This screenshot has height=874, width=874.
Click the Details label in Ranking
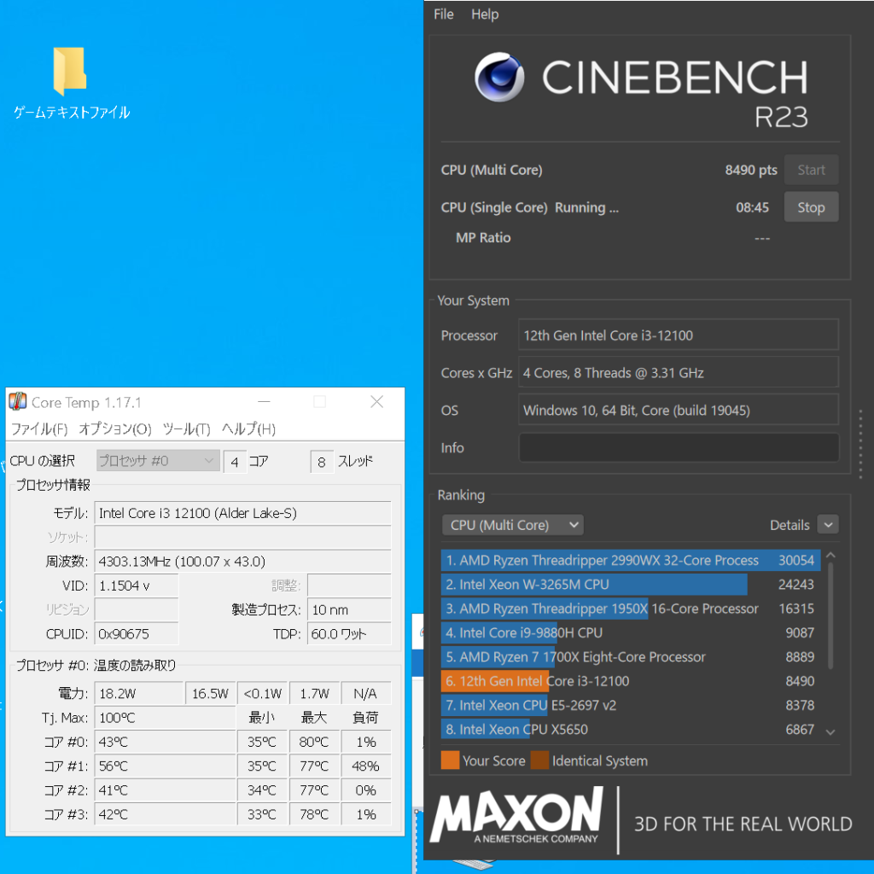[x=790, y=525]
